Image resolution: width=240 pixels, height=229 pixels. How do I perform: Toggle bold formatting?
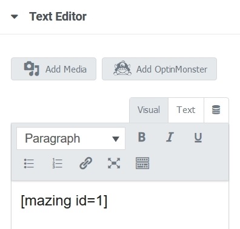point(142,137)
